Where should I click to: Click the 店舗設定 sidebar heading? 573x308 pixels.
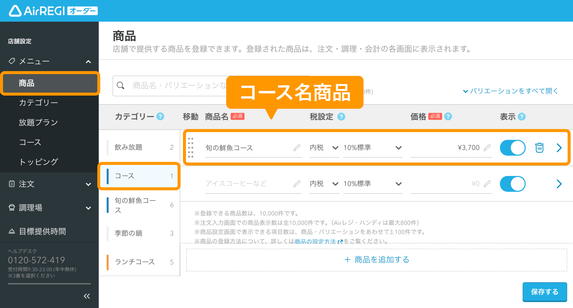pos(20,41)
